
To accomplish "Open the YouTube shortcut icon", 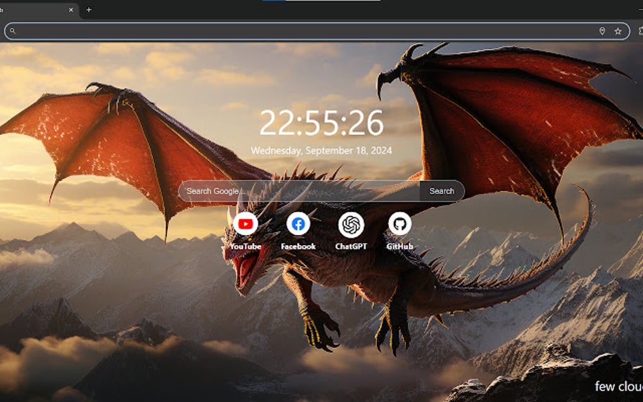I will coord(246,222).
